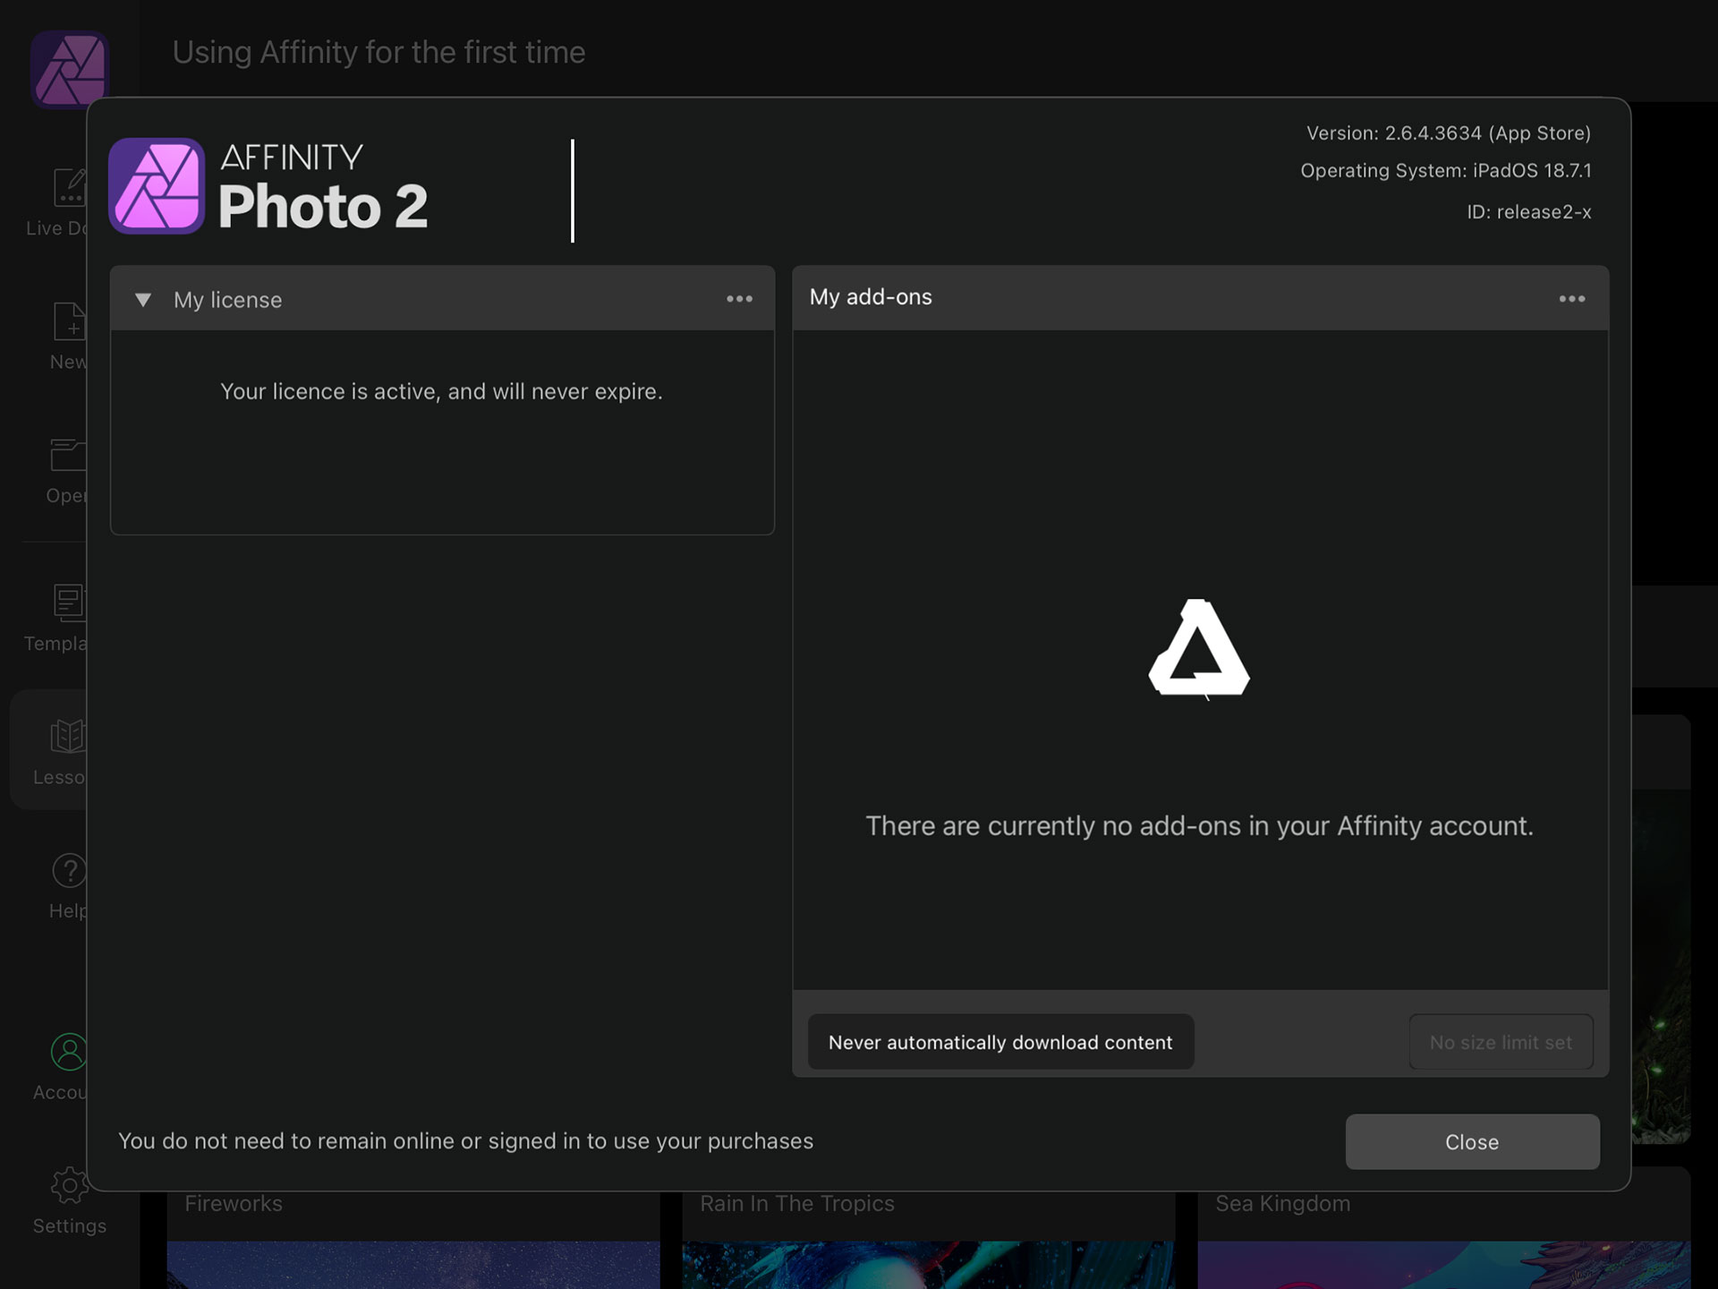Click Using Affinity for the first time heading

click(x=378, y=52)
